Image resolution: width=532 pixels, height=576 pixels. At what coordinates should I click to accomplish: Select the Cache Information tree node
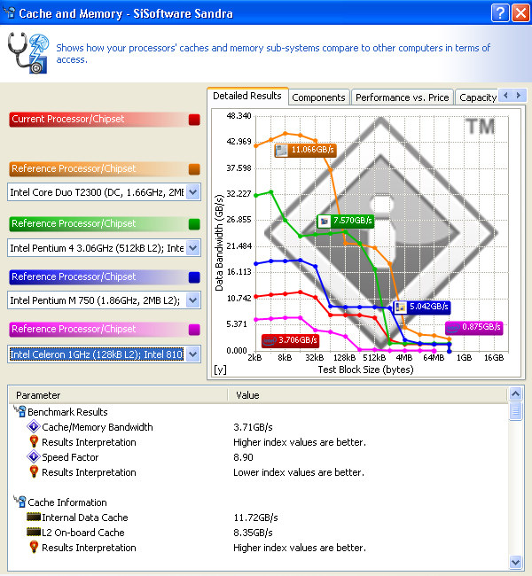coord(67,502)
